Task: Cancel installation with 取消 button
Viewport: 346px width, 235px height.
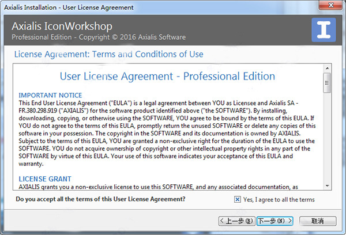Action: 318,221
